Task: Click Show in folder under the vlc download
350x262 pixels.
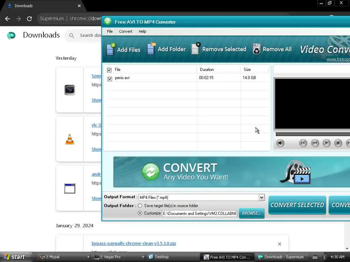Action: [x=96, y=149]
